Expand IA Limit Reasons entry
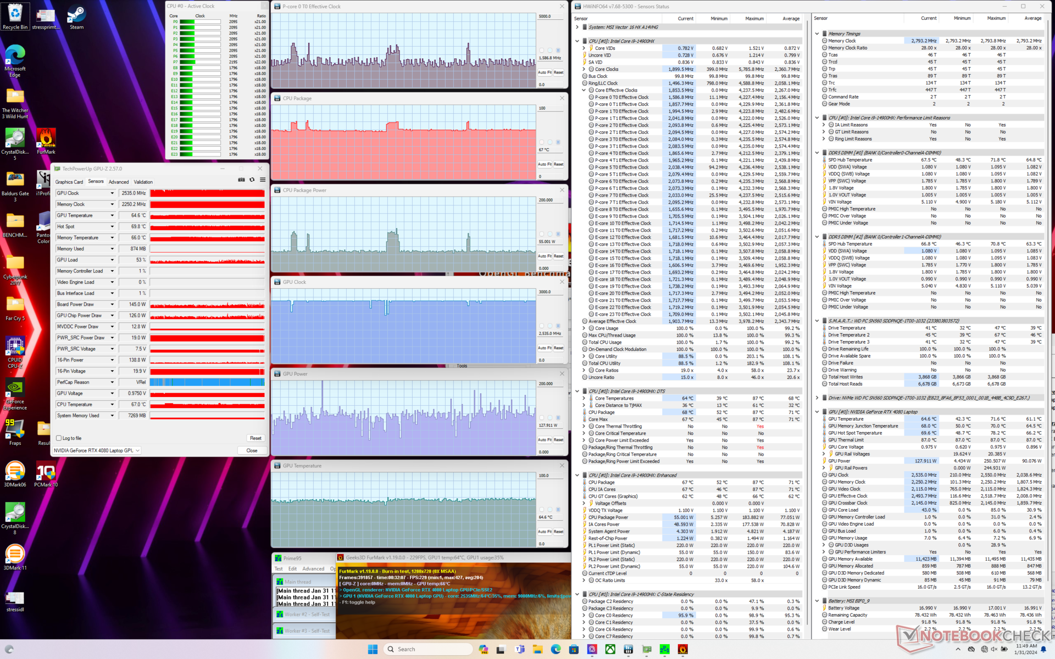1055x659 pixels. coord(824,125)
